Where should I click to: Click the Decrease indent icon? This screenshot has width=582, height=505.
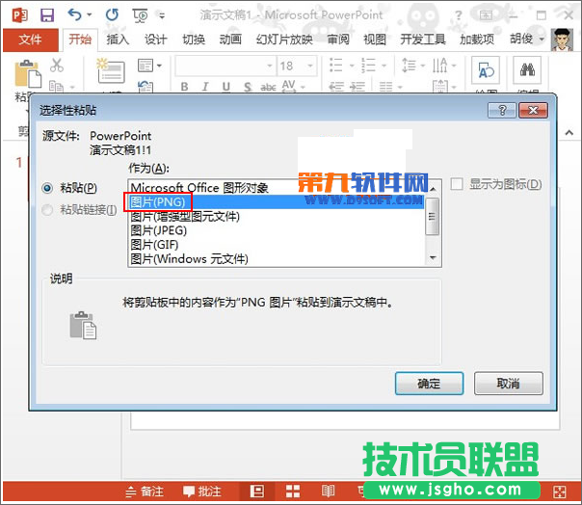click(x=336, y=87)
